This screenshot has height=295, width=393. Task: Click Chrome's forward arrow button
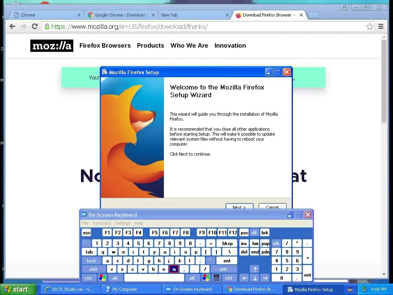click(x=23, y=27)
